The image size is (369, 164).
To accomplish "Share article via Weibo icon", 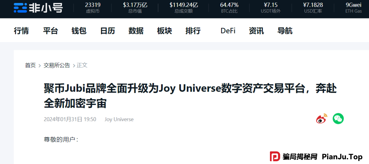I will (x=321, y=119).
